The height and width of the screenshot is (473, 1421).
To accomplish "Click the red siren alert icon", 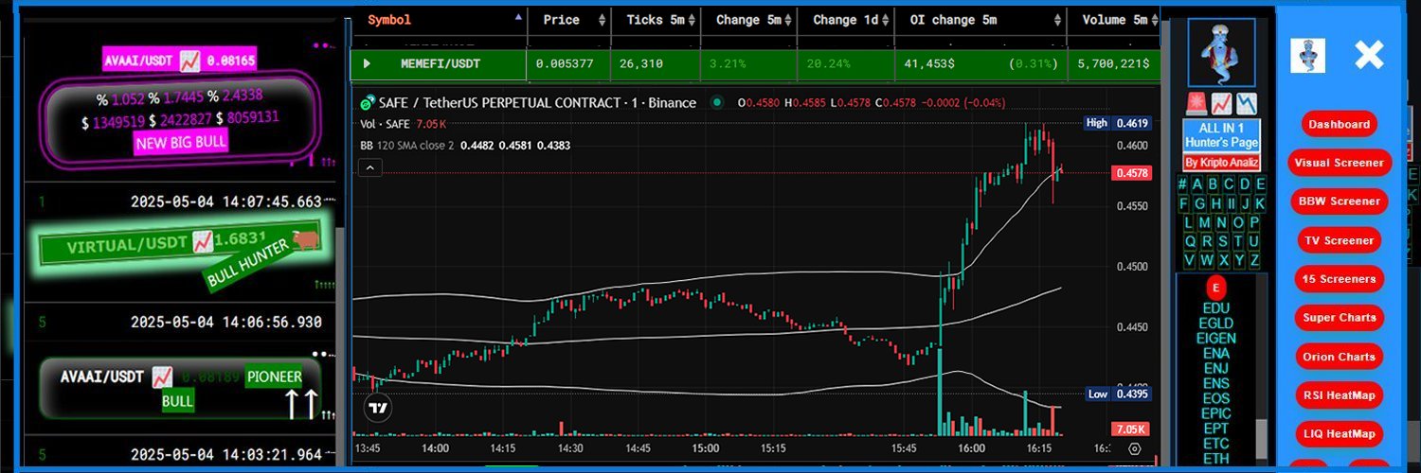I will 1195,102.
